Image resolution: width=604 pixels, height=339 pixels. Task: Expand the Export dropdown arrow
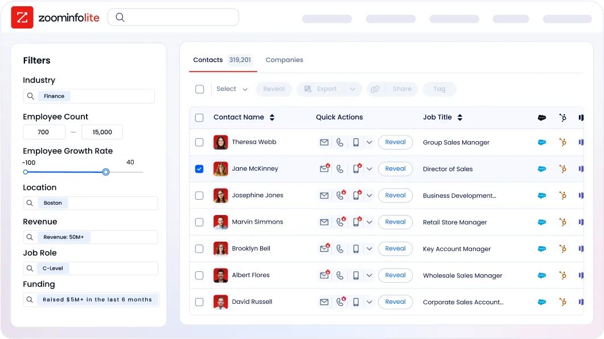point(352,89)
